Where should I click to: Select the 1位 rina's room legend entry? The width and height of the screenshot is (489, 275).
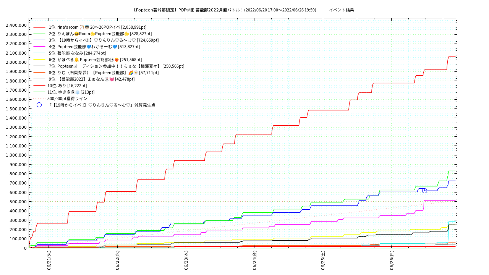97,27
